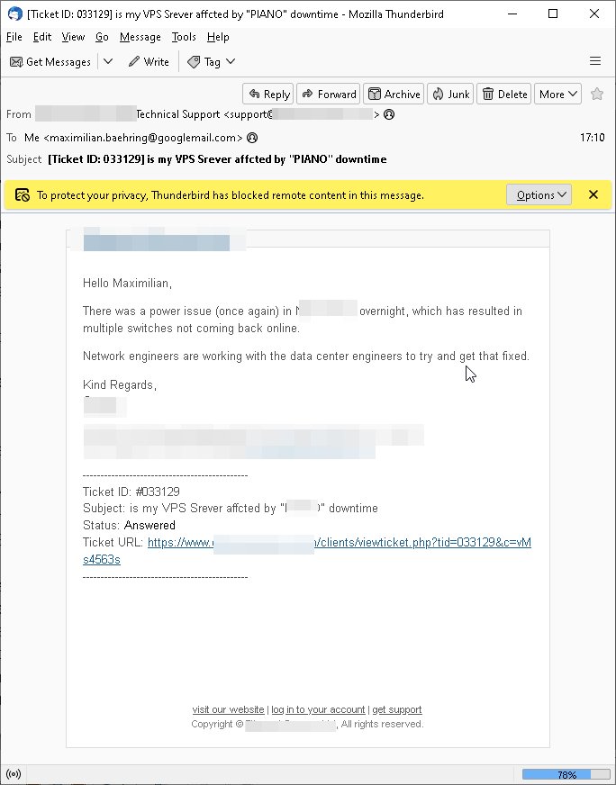The height and width of the screenshot is (785, 616).
Task: Open the File menu
Action: (x=14, y=37)
